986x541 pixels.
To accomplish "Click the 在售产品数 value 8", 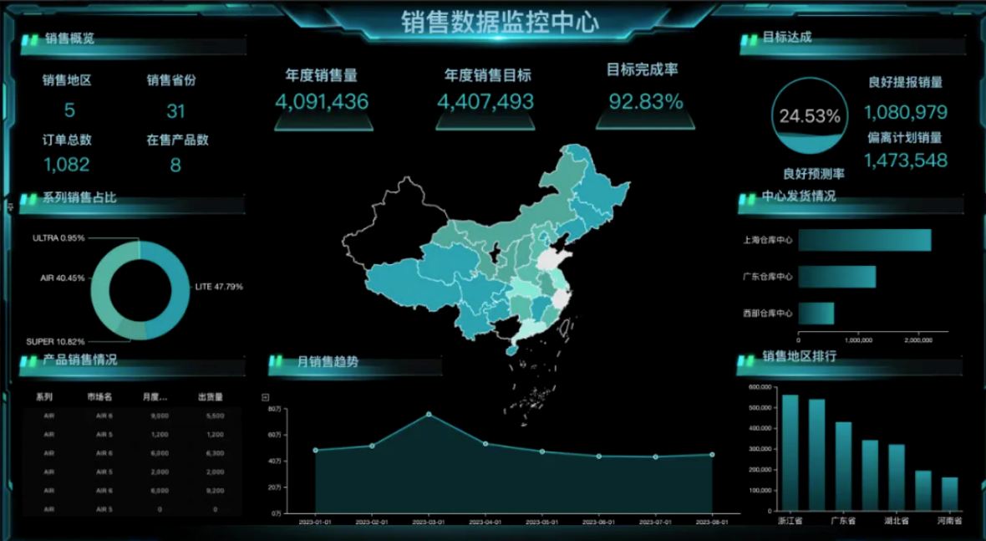I will [175, 165].
